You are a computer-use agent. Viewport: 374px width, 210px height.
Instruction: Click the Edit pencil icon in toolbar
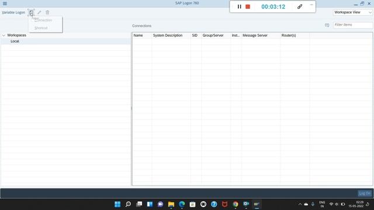tap(39, 12)
